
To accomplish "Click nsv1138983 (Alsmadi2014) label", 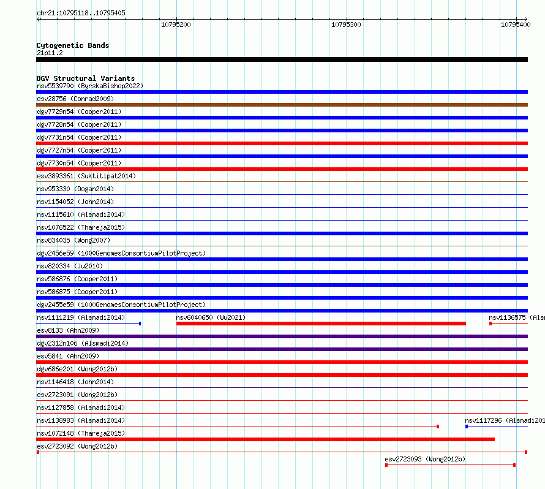I will [x=81, y=420].
